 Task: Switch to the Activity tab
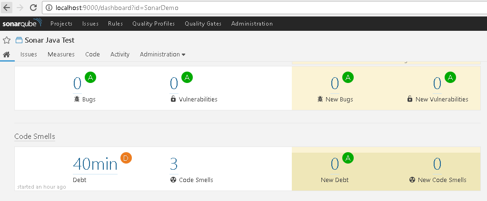[120, 55]
